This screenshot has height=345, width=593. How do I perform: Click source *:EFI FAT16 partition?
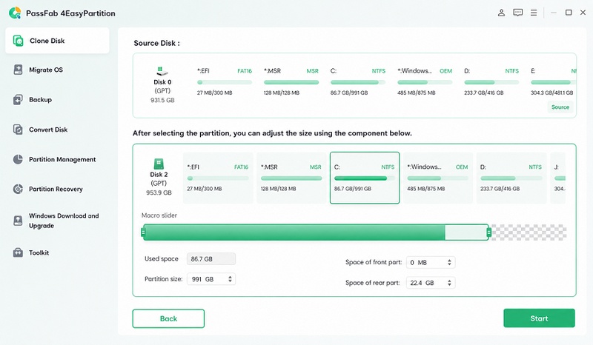click(225, 81)
